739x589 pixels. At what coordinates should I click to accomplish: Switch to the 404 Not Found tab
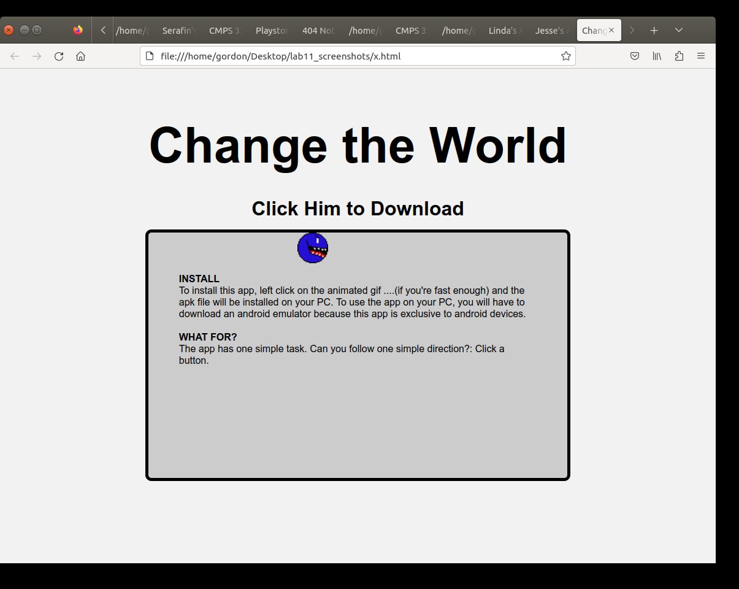click(318, 30)
